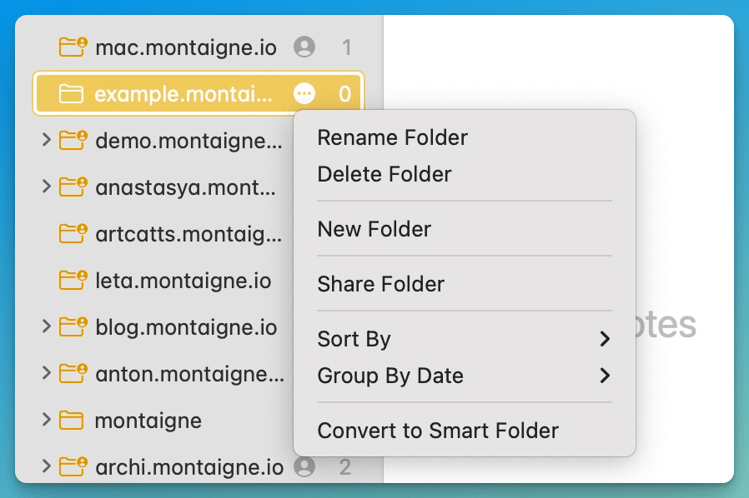Choose Rename Folder from context menu
The height and width of the screenshot is (498, 749).
pyautogui.click(x=393, y=137)
